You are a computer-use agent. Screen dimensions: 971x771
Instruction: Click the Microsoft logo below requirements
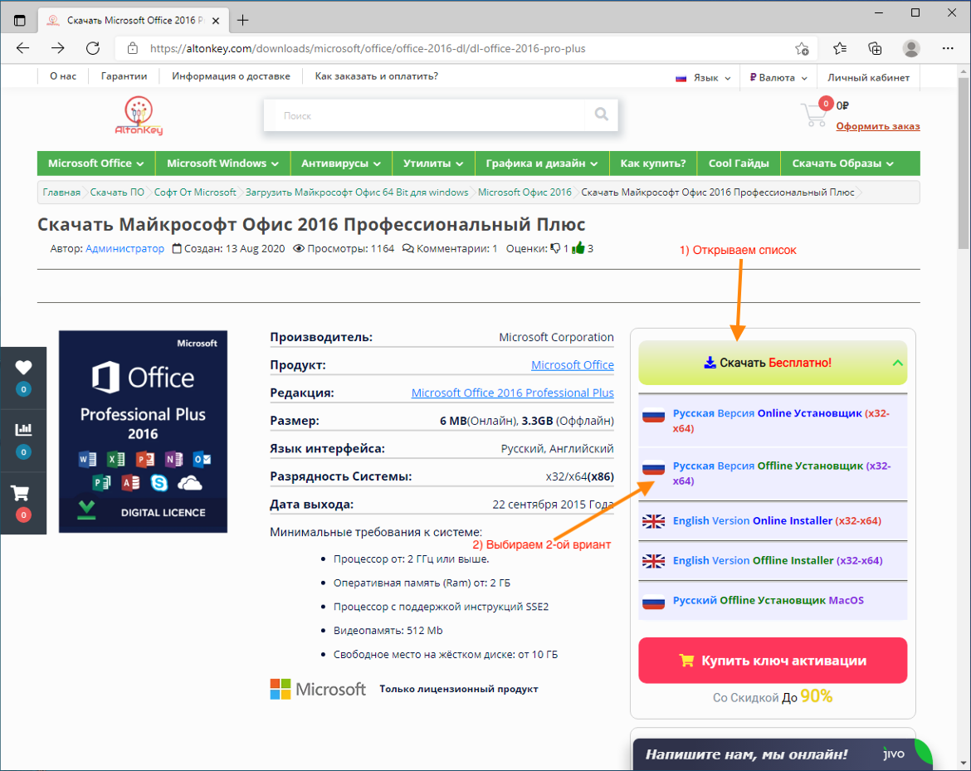(x=318, y=689)
